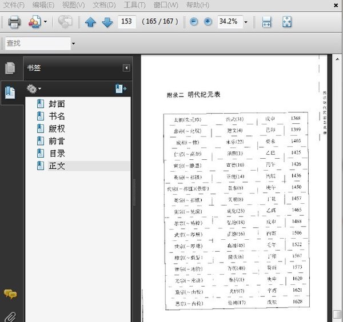Click the zoom in plus button
The width and height of the screenshot is (343, 322).
click(x=208, y=22)
